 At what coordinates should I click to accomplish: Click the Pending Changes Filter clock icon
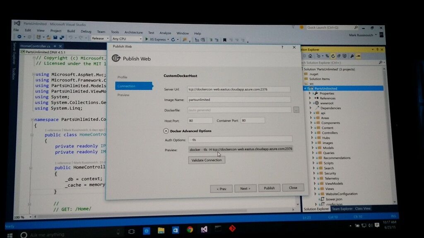click(319, 56)
